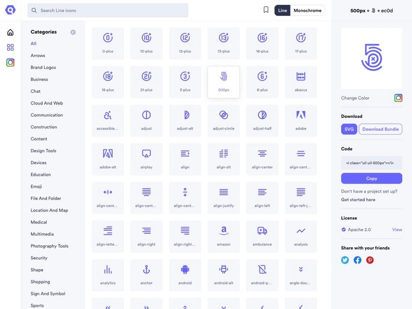This screenshot has width=412, height=309.
Task: Select the analytics icon tile
Action: (x=108, y=275)
